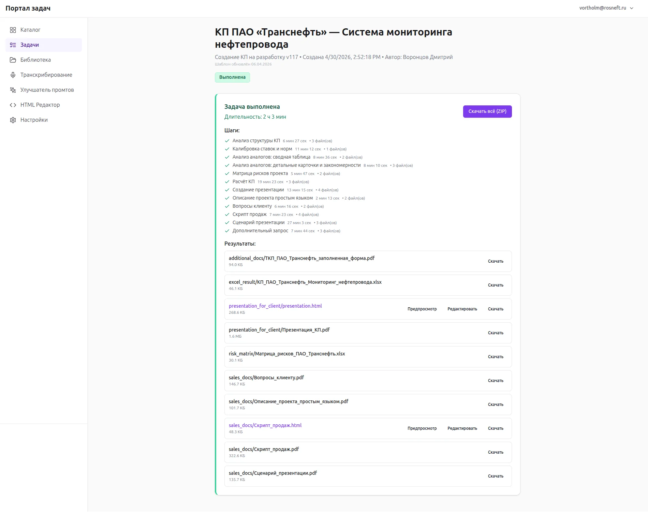648x513 pixels.
Task: Open Библиотека from the sidebar
Action: coord(44,60)
